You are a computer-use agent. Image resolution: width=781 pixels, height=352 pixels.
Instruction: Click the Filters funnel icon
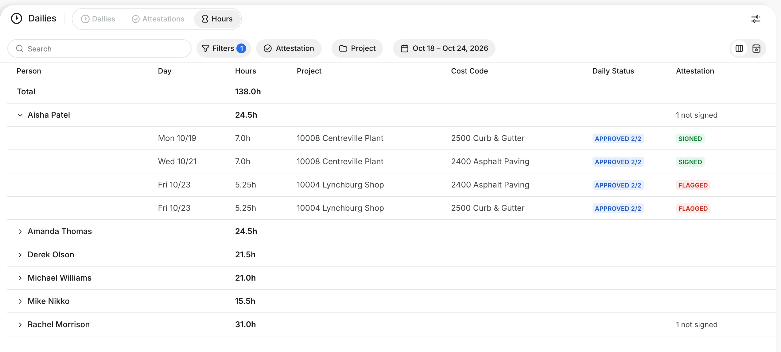205,48
